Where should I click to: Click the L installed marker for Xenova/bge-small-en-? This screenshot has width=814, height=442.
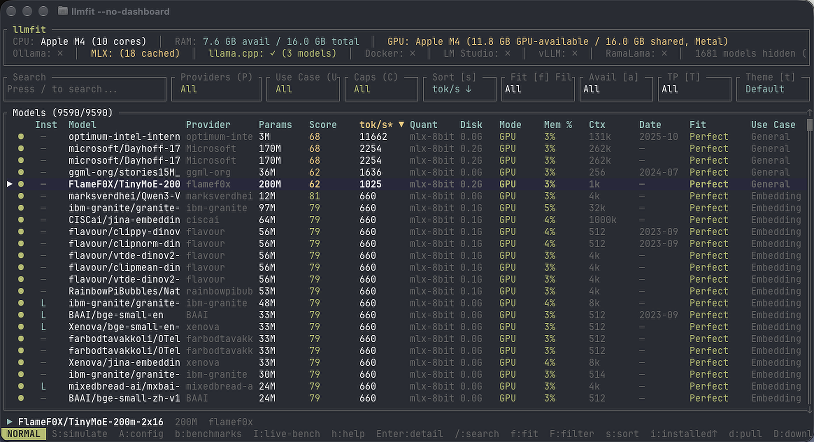pyautogui.click(x=43, y=327)
